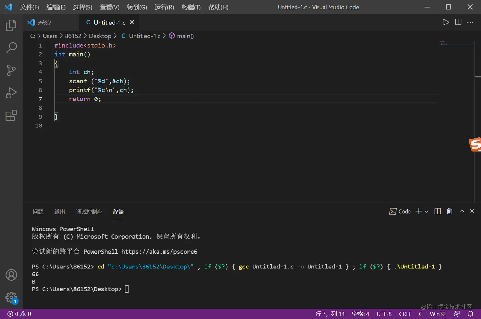Click the PowerShell terminal prompt input

[127, 289]
